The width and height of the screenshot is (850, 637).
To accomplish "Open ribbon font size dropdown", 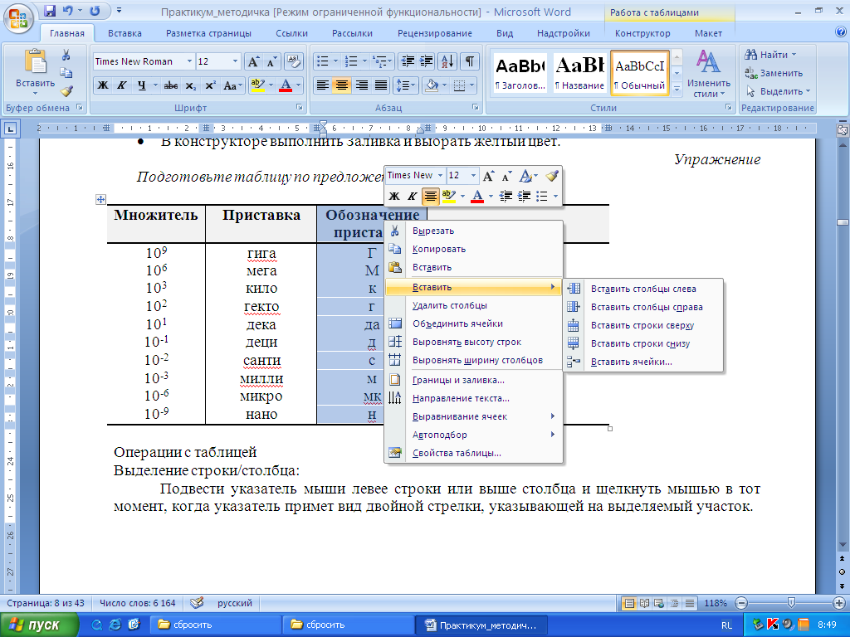I will 235,61.
